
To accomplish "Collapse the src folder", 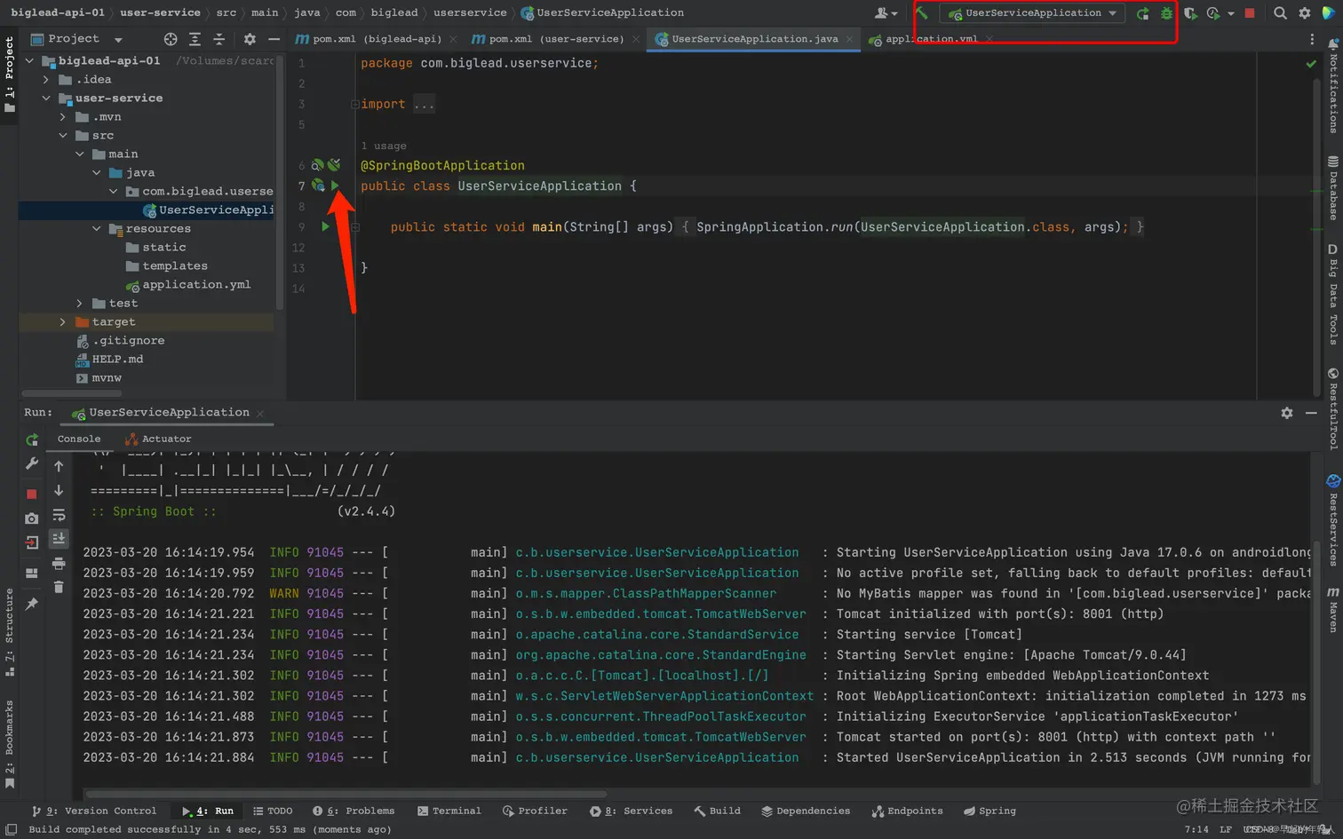I will tap(63, 135).
